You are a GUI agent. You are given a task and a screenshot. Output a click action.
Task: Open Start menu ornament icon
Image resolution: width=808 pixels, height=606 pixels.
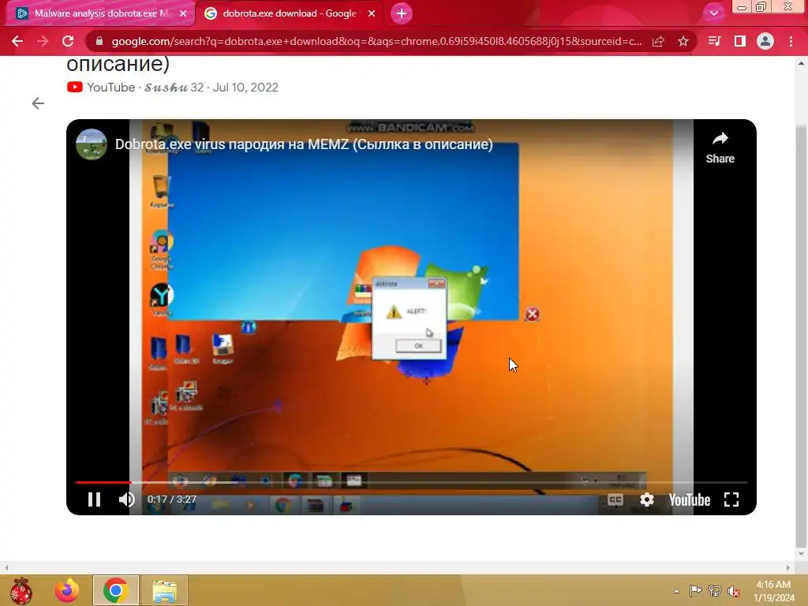(21, 590)
